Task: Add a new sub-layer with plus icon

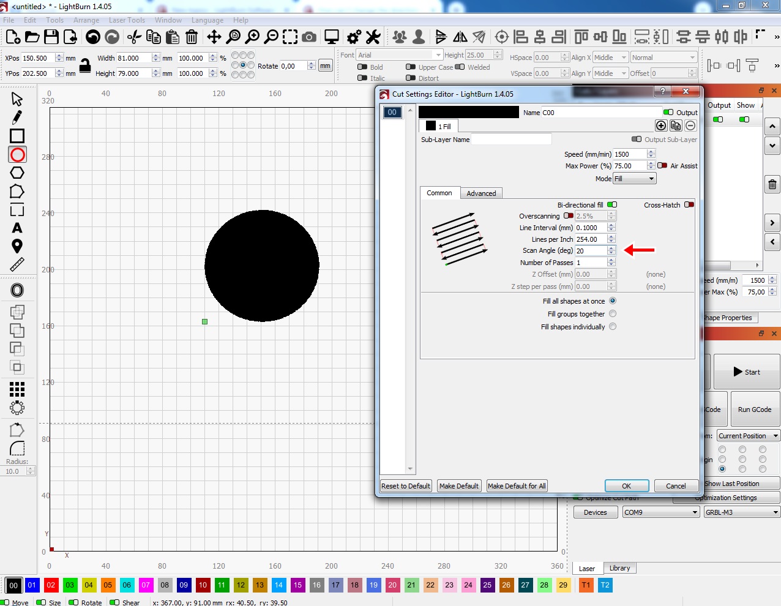Action: click(x=661, y=125)
